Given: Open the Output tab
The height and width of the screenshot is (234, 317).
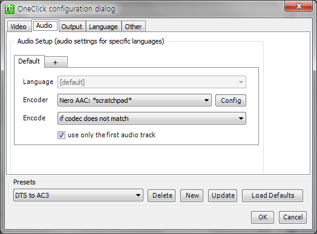Looking at the screenshot, I should (x=72, y=27).
